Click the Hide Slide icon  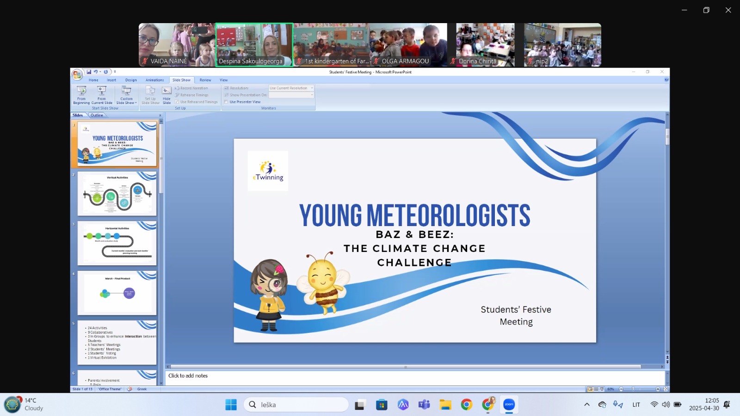(166, 94)
